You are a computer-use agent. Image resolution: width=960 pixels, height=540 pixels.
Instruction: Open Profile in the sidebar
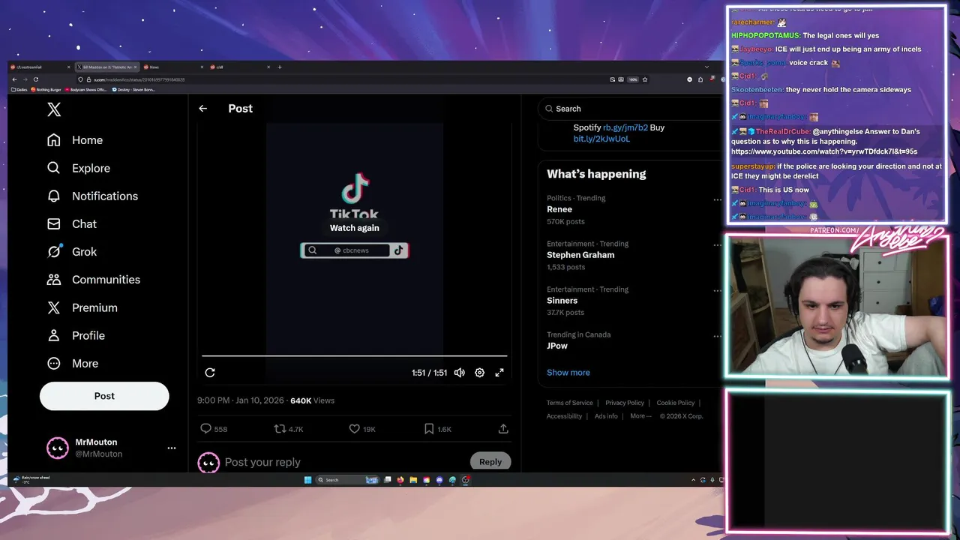pos(76,335)
